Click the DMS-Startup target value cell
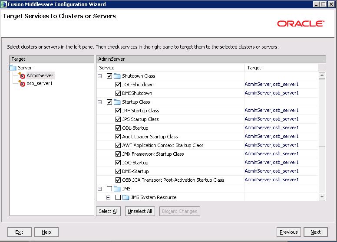The height and width of the screenshot is (242, 337). click(x=281, y=171)
